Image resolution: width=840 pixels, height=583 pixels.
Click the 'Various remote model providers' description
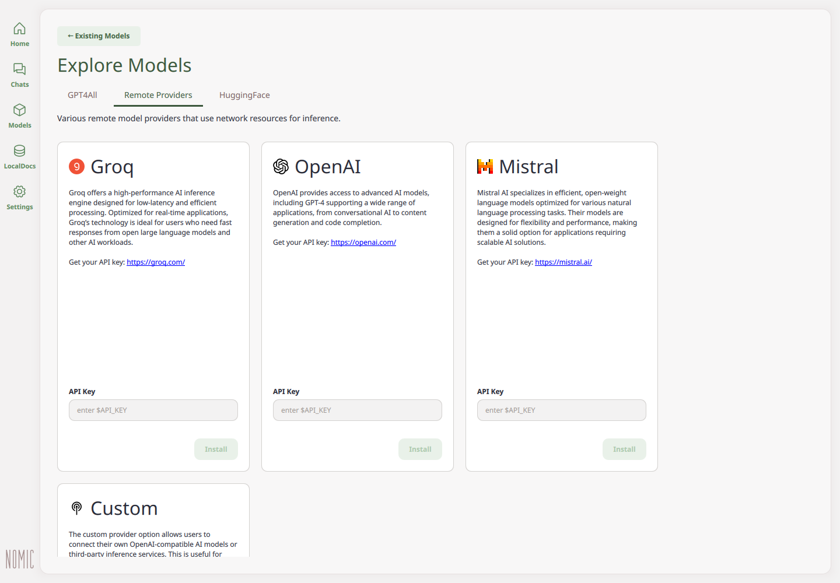[199, 118]
